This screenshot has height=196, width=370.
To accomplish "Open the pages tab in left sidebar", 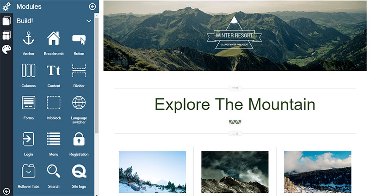I will tap(6, 21).
